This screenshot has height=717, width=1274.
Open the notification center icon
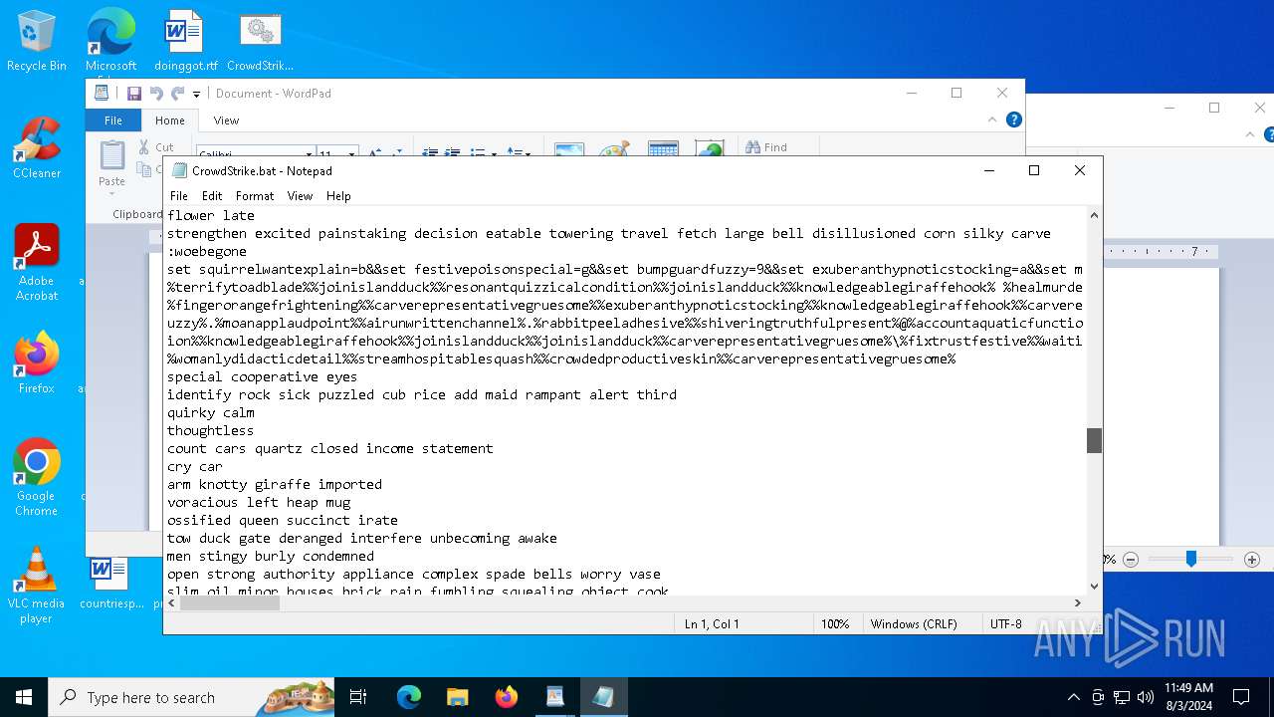coord(1241,697)
